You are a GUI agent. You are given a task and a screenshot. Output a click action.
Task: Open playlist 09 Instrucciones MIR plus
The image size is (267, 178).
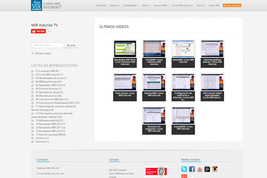(x=52, y=99)
